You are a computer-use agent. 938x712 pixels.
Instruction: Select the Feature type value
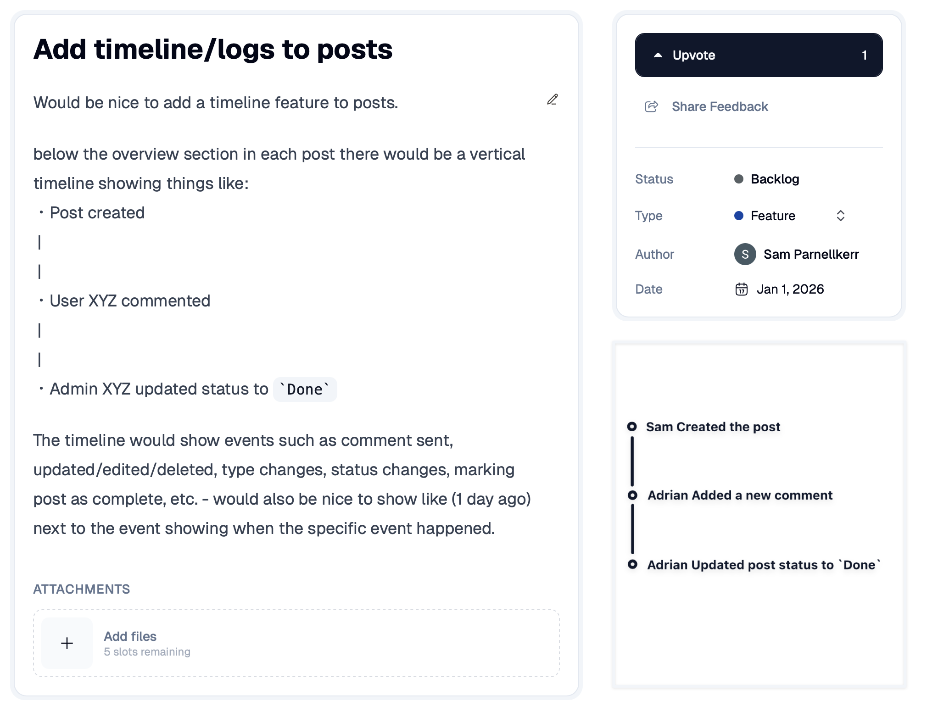[773, 216]
